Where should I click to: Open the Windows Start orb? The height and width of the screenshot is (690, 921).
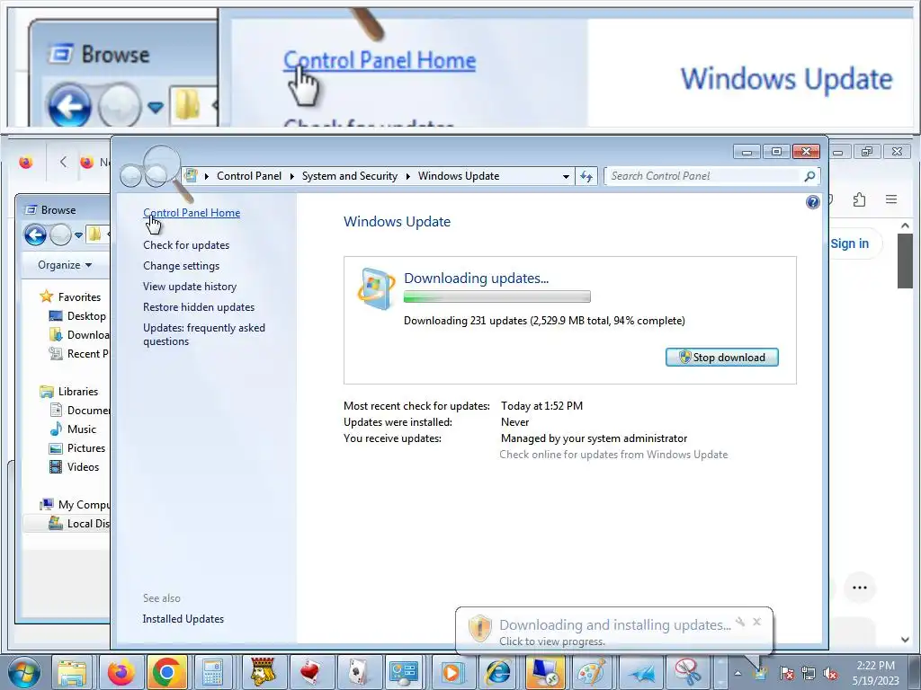[x=24, y=672]
